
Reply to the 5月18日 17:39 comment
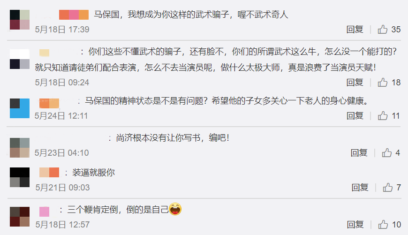pos(355,30)
